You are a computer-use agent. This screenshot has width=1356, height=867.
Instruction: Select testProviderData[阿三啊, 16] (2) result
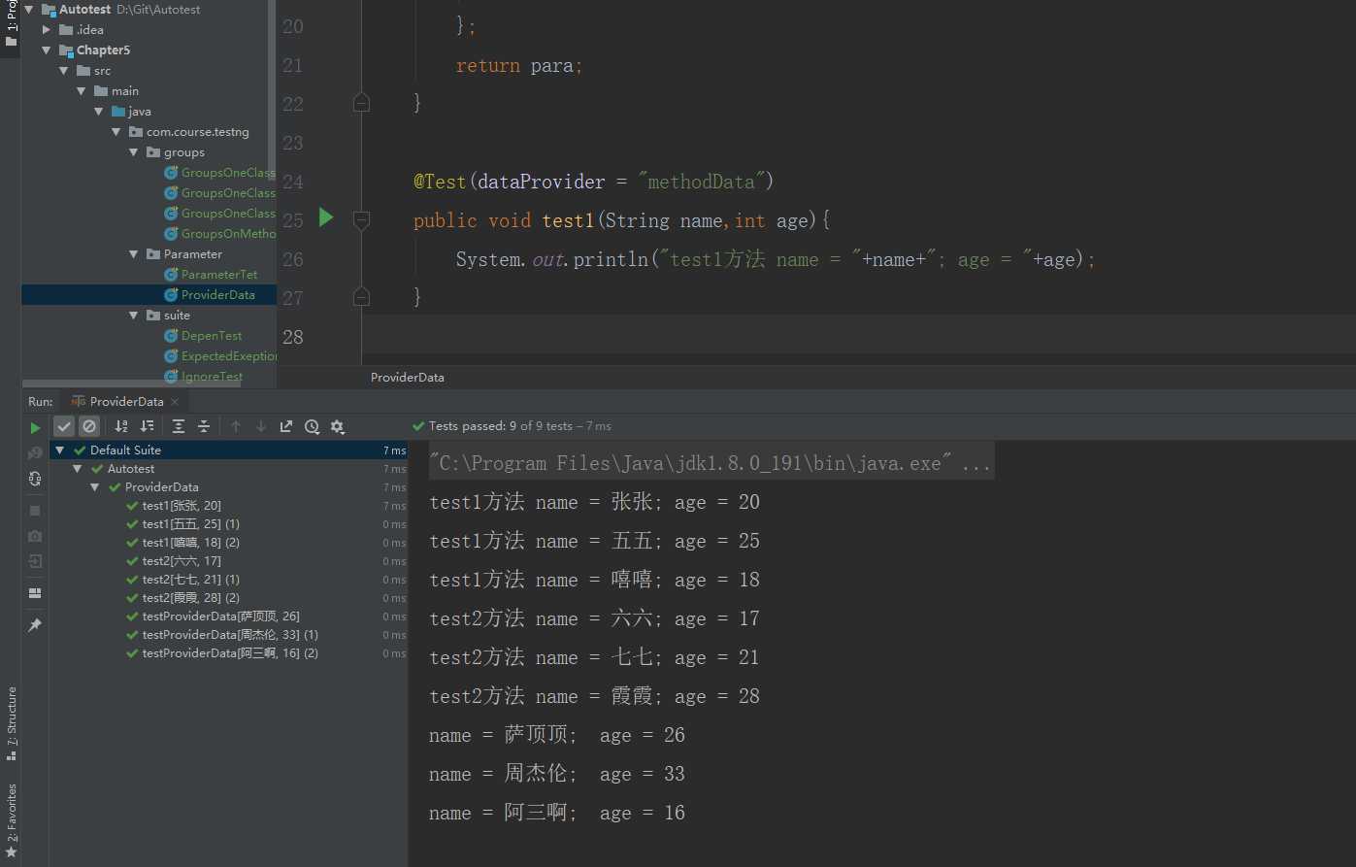pyautogui.click(x=228, y=653)
